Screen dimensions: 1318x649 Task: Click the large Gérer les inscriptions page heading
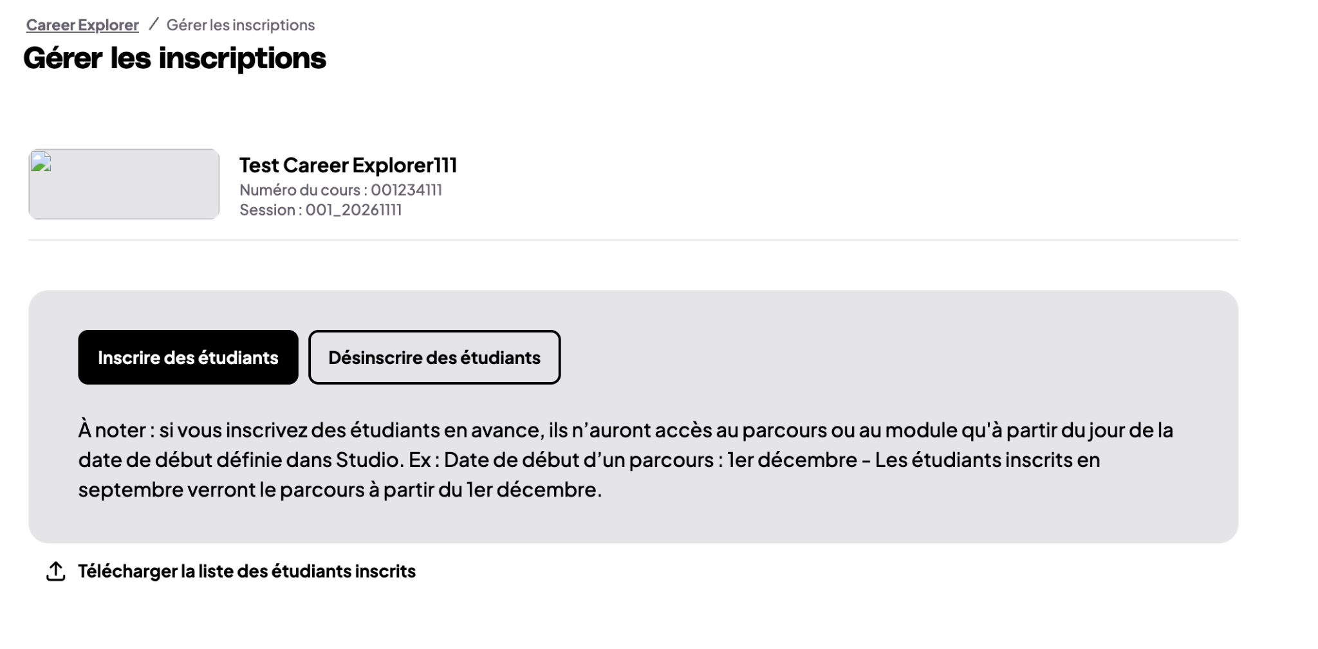(x=175, y=59)
